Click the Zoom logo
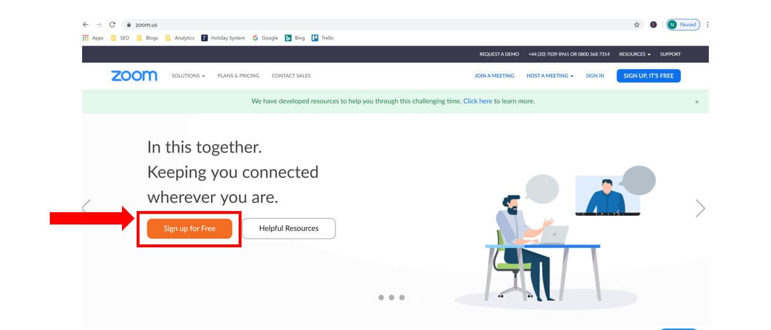 (x=134, y=76)
